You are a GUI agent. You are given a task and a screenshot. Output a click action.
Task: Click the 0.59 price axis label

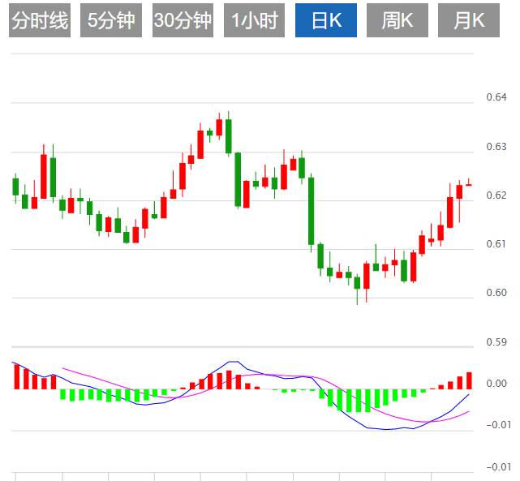(496, 341)
